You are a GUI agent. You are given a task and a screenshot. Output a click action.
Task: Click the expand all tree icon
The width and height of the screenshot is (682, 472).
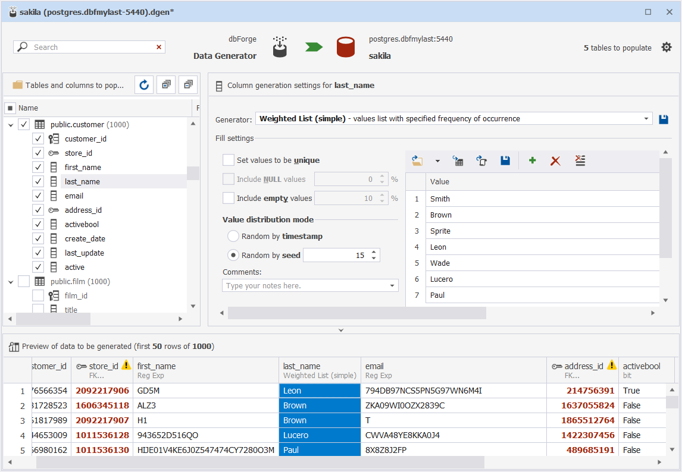pos(166,85)
